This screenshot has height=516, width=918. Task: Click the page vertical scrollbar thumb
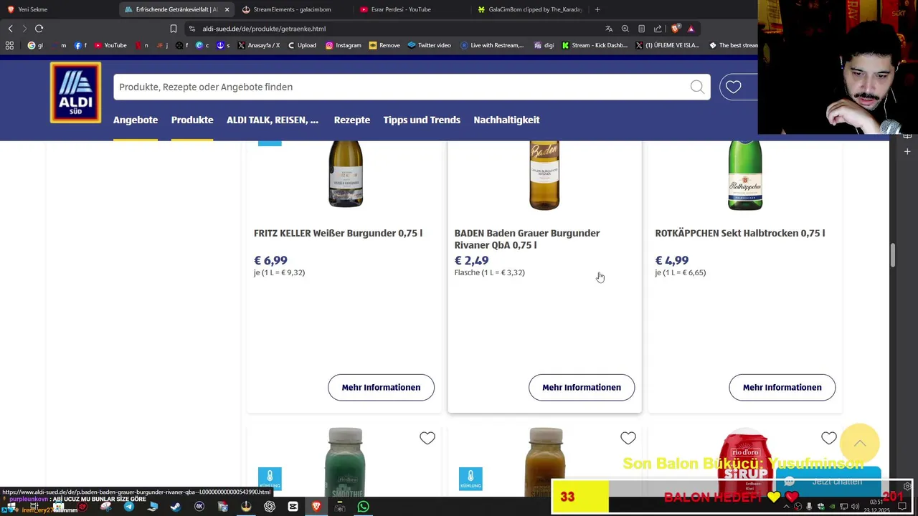tap(893, 255)
